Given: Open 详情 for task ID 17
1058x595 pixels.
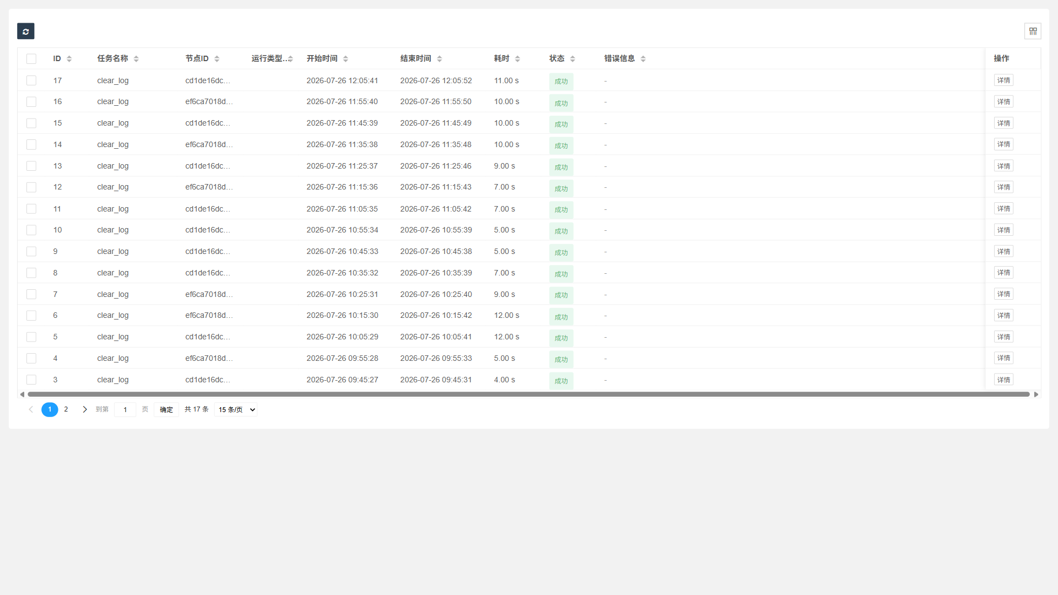Looking at the screenshot, I should pos(1003,80).
